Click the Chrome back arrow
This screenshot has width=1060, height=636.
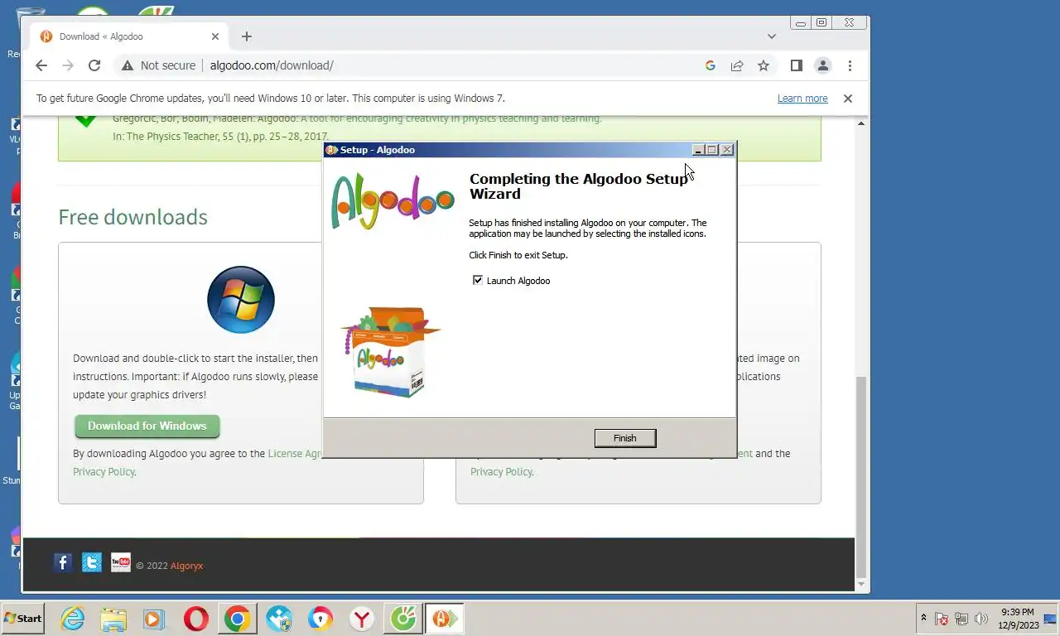pos(41,65)
